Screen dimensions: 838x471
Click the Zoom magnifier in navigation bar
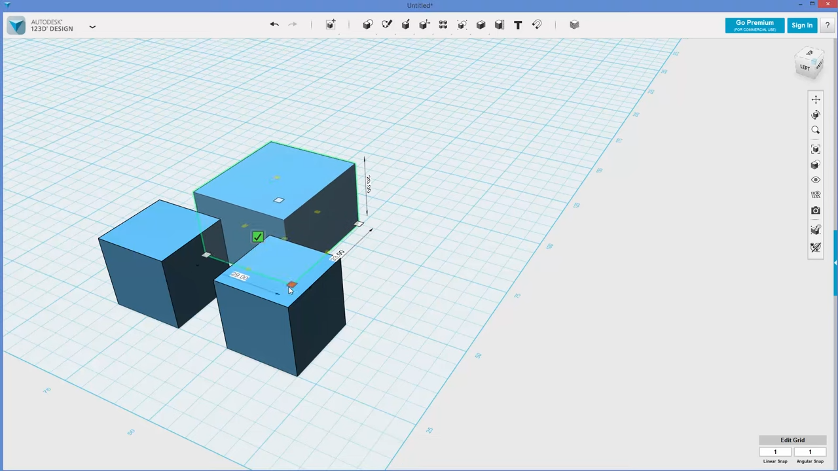(x=816, y=130)
